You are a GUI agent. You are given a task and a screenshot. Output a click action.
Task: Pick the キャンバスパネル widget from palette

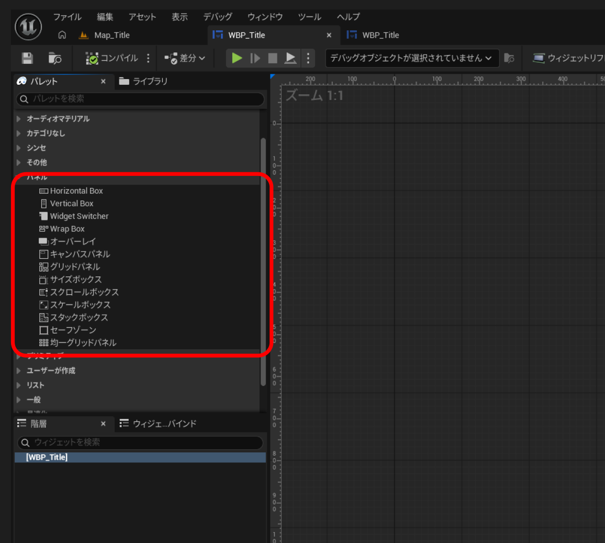pos(80,254)
